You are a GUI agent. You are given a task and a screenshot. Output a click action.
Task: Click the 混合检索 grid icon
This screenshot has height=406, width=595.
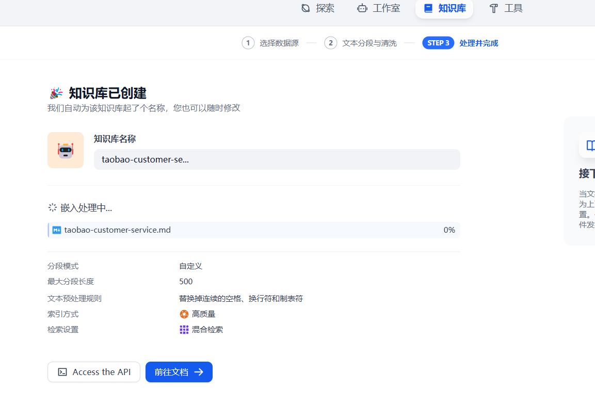pyautogui.click(x=184, y=330)
